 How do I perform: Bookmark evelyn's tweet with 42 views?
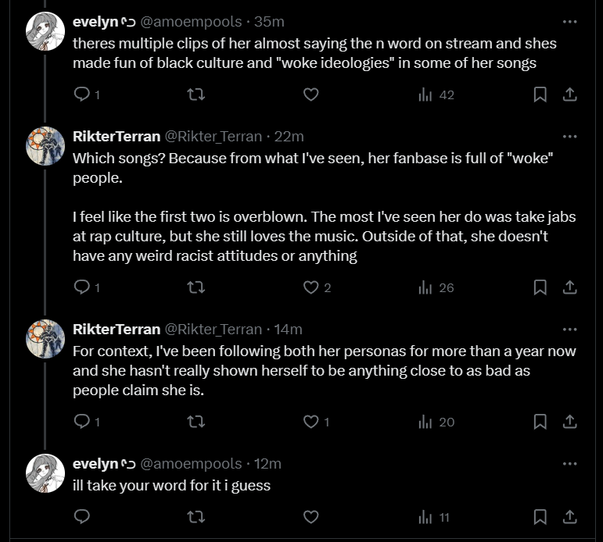(540, 94)
